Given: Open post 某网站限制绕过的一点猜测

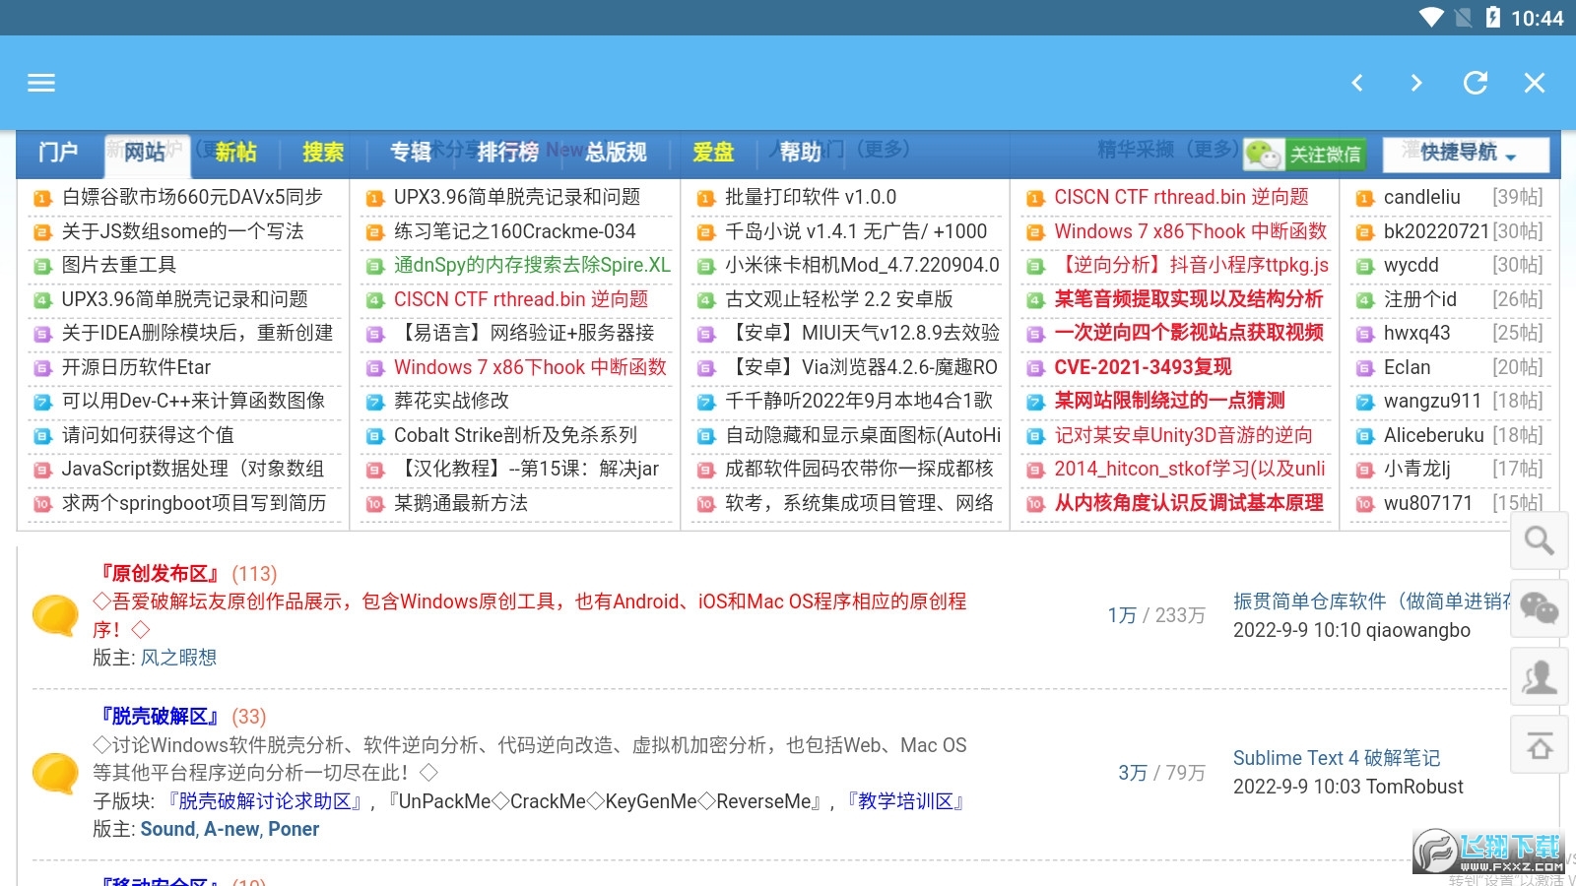Looking at the screenshot, I should pyautogui.click(x=1169, y=401).
